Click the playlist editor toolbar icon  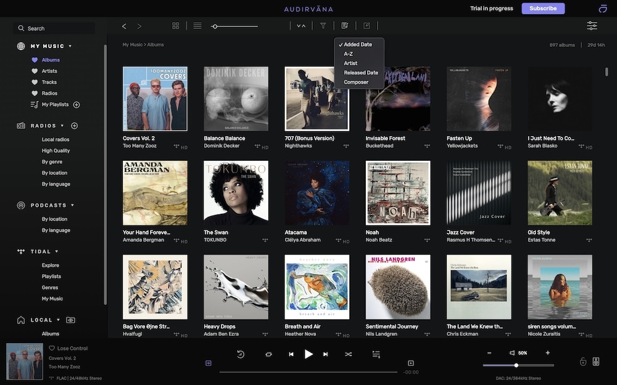click(x=345, y=25)
